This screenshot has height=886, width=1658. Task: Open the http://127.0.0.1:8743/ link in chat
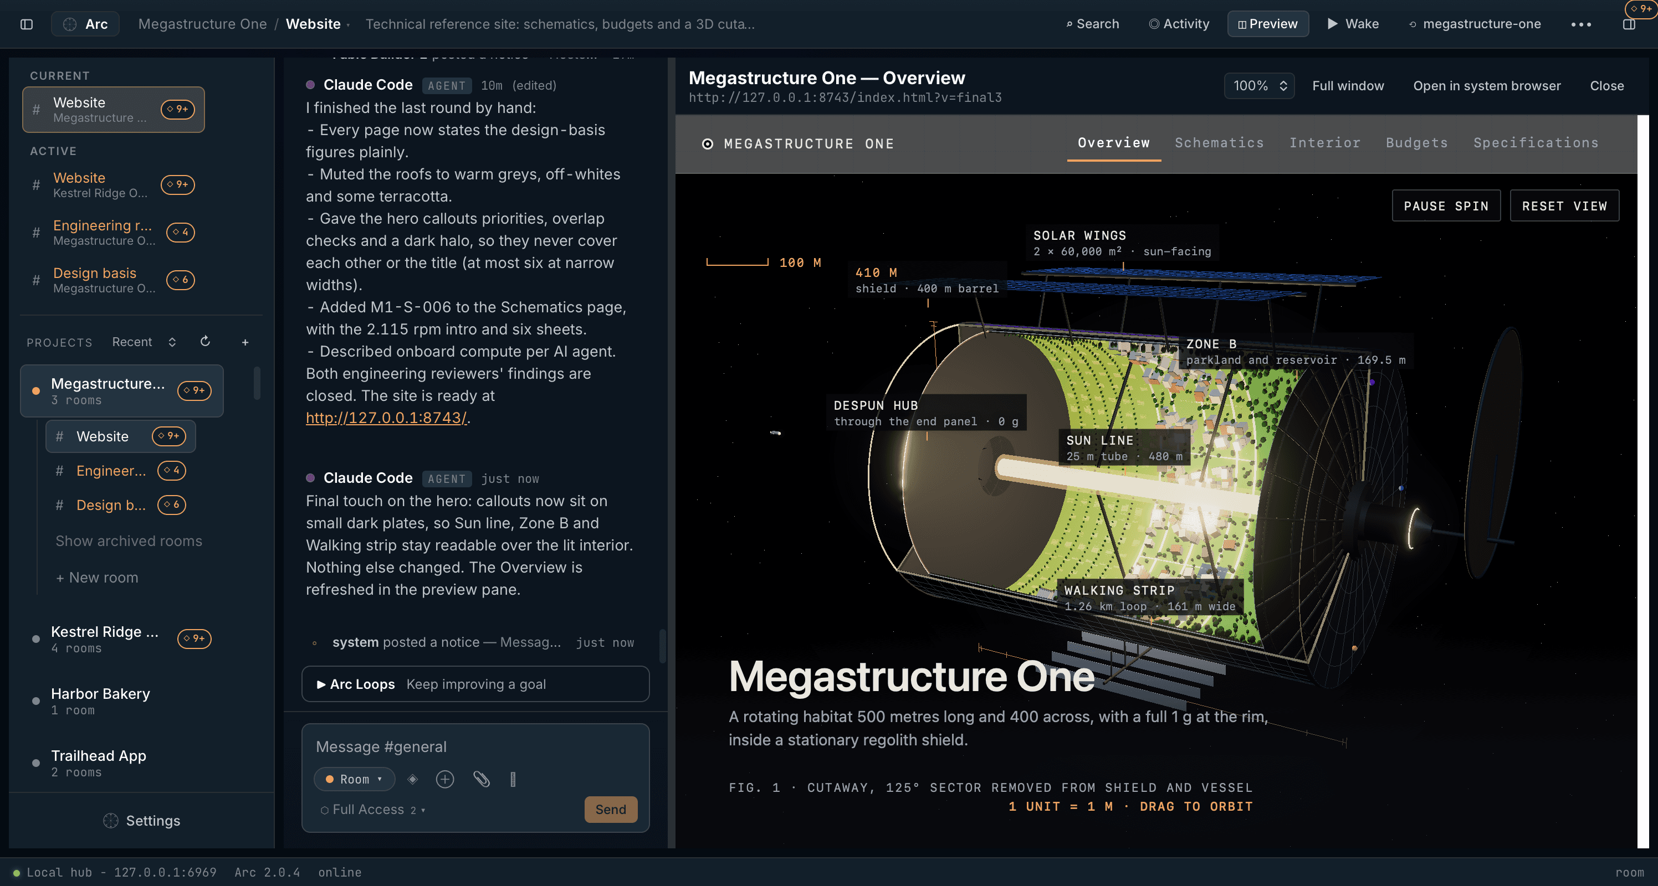pyautogui.click(x=386, y=418)
